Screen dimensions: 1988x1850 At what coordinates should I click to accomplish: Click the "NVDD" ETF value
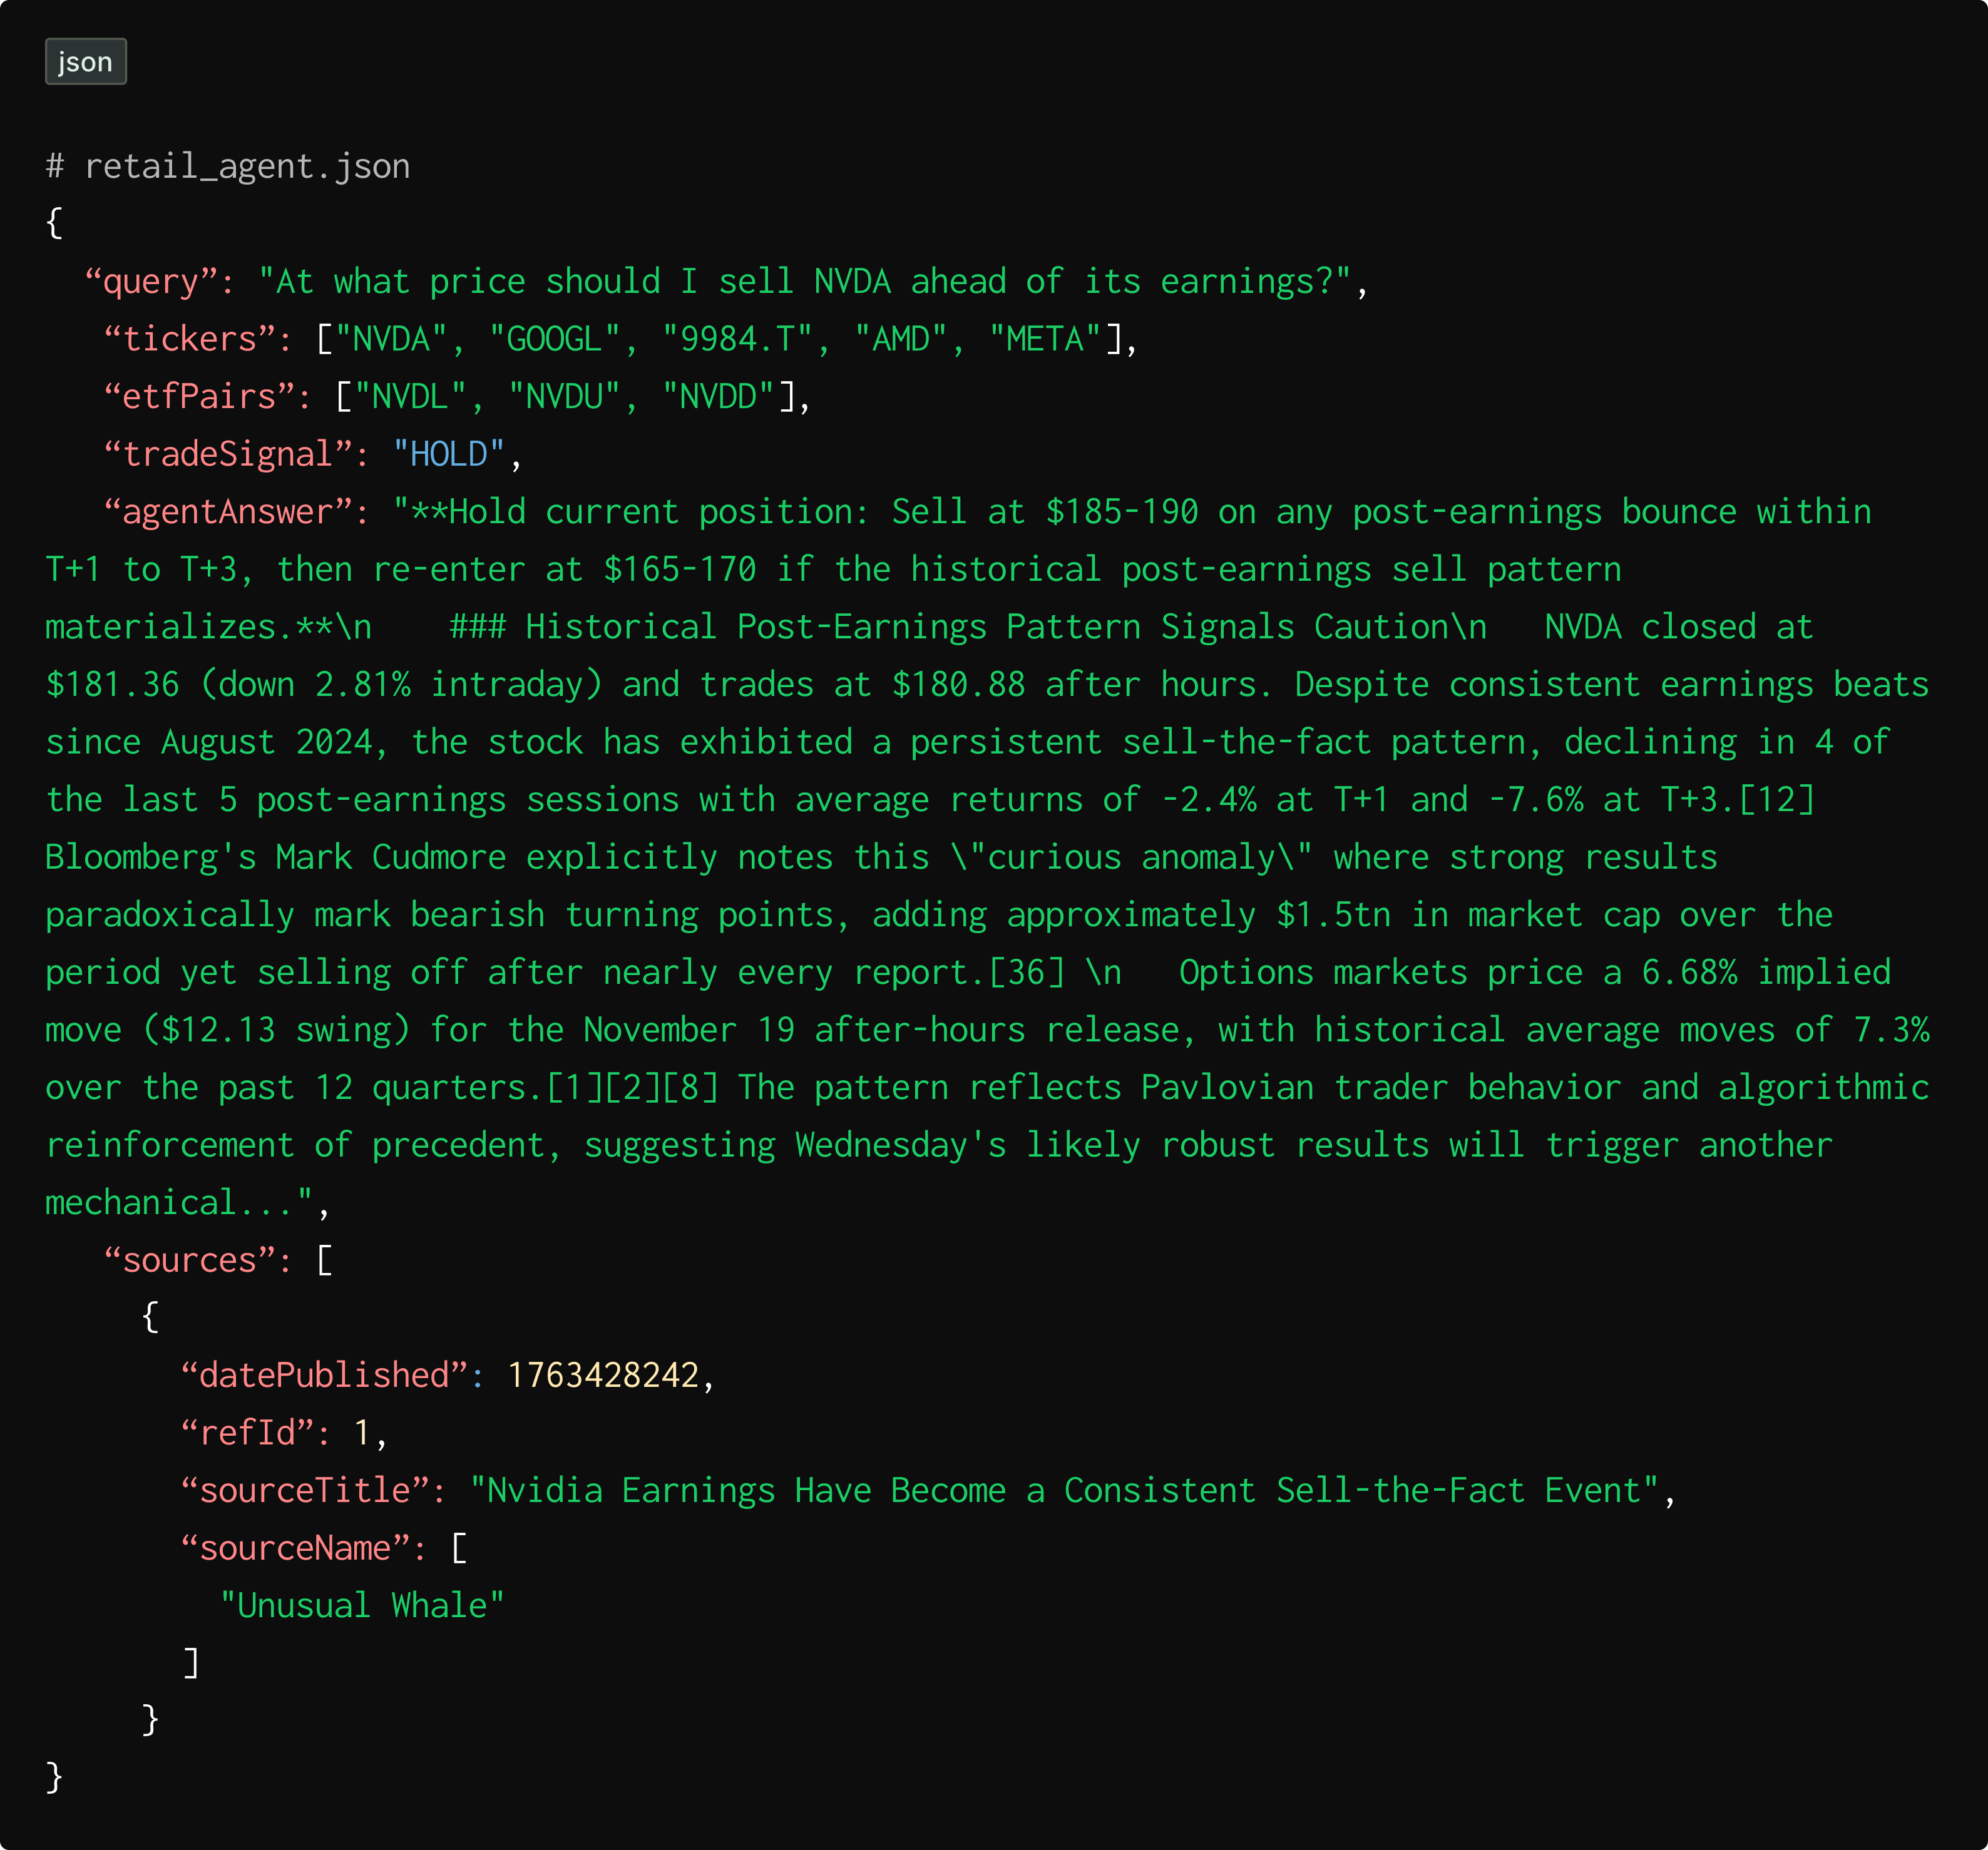pyautogui.click(x=718, y=397)
